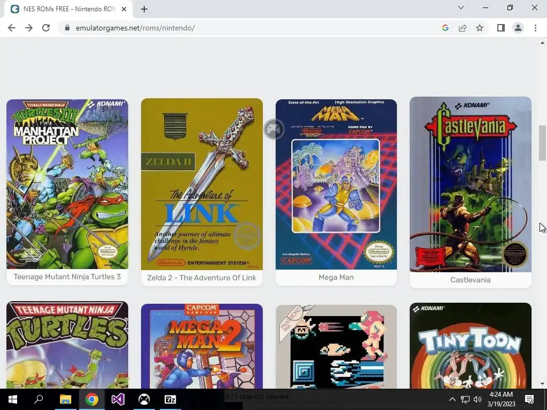Open Windows taskbar search
Image resolution: width=547 pixels, height=410 pixels.
click(x=38, y=399)
